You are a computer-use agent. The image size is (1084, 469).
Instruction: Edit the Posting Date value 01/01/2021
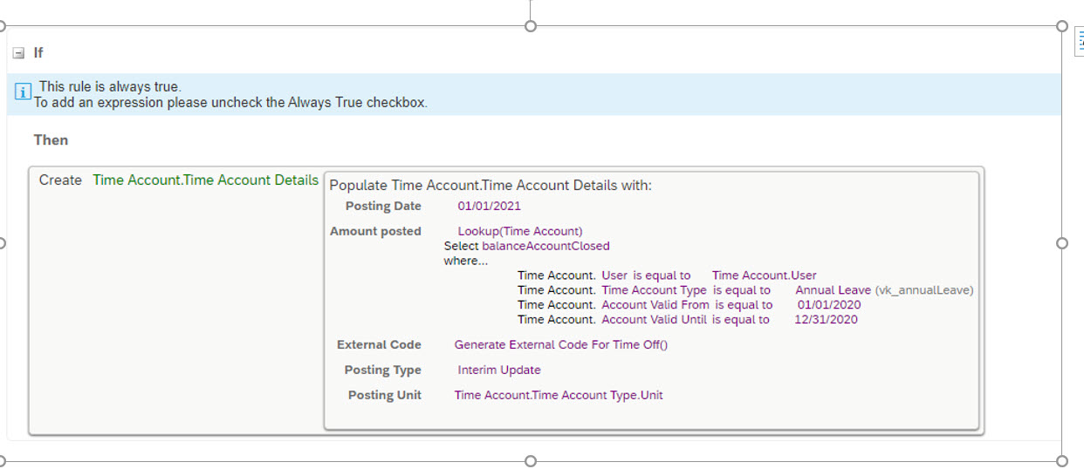coord(490,207)
